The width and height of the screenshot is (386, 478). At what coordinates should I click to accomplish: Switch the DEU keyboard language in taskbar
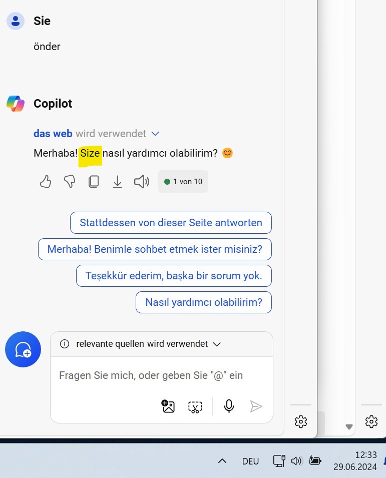click(x=250, y=461)
